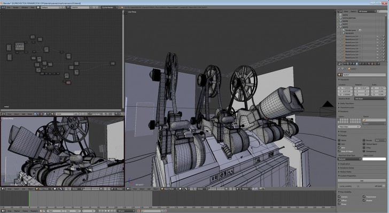Toggle renderability camera icon for BezierCurve.114
The height and width of the screenshot is (213, 389).
point(384,36)
